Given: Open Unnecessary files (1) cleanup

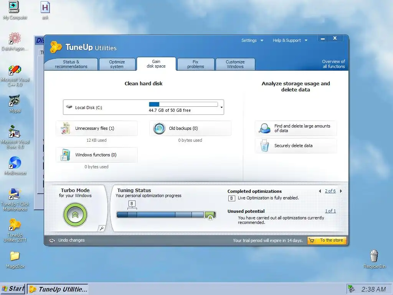Looking at the screenshot, I should point(96,128).
